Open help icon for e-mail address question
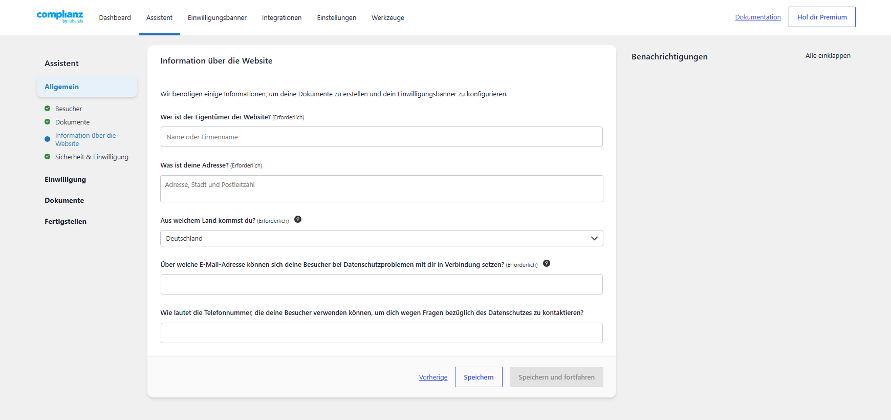Screen dimensions: 891x420 pos(547,263)
